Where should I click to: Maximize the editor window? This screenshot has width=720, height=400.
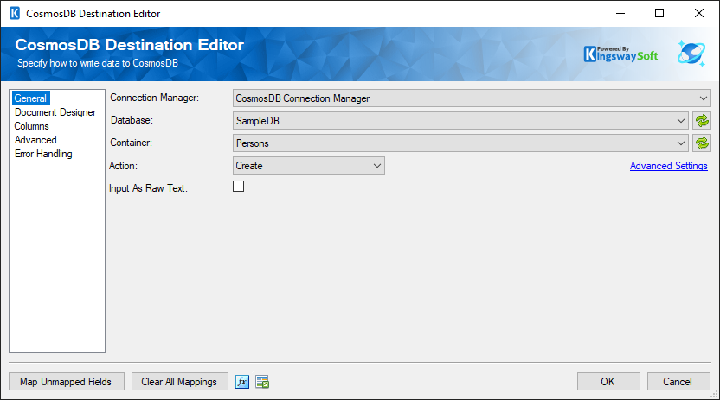coord(659,13)
